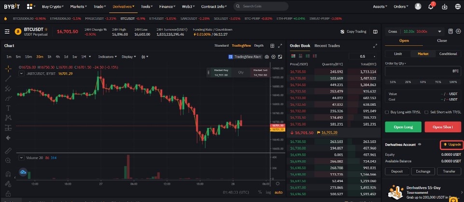Switch to the Recent Trades tab

point(327,46)
